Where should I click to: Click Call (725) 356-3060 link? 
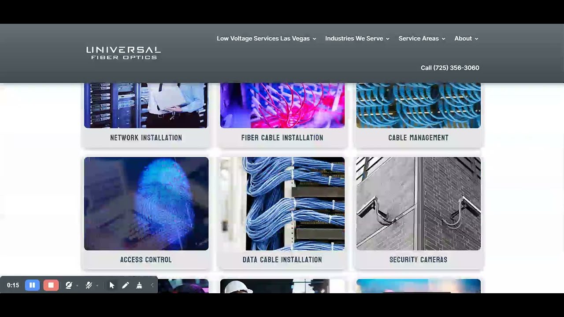pyautogui.click(x=450, y=68)
